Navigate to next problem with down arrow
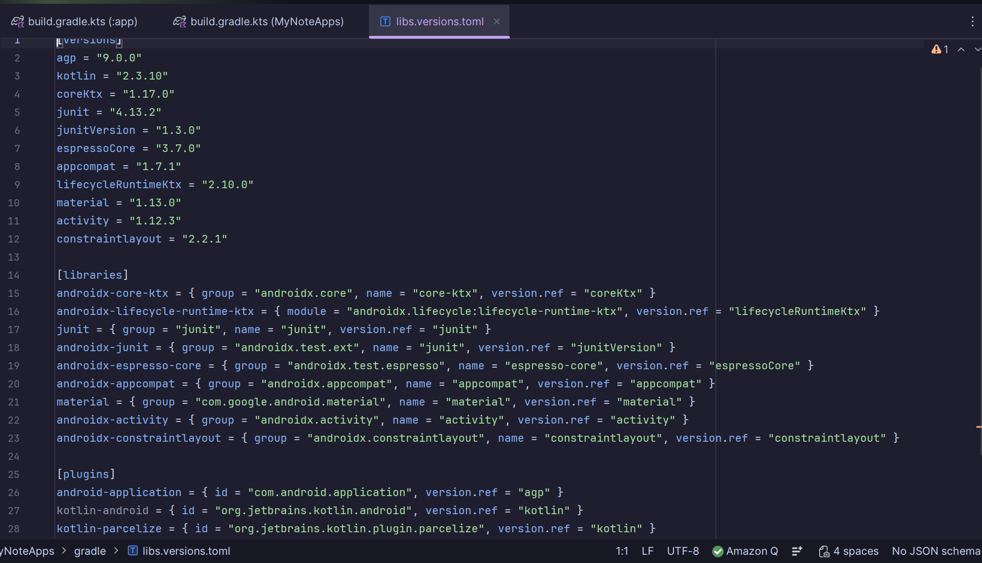The image size is (982, 563). click(978, 49)
